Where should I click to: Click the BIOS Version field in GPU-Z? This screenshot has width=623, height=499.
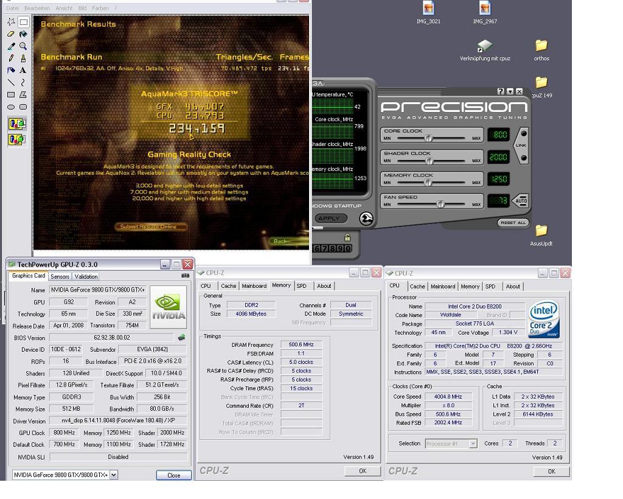(112, 338)
